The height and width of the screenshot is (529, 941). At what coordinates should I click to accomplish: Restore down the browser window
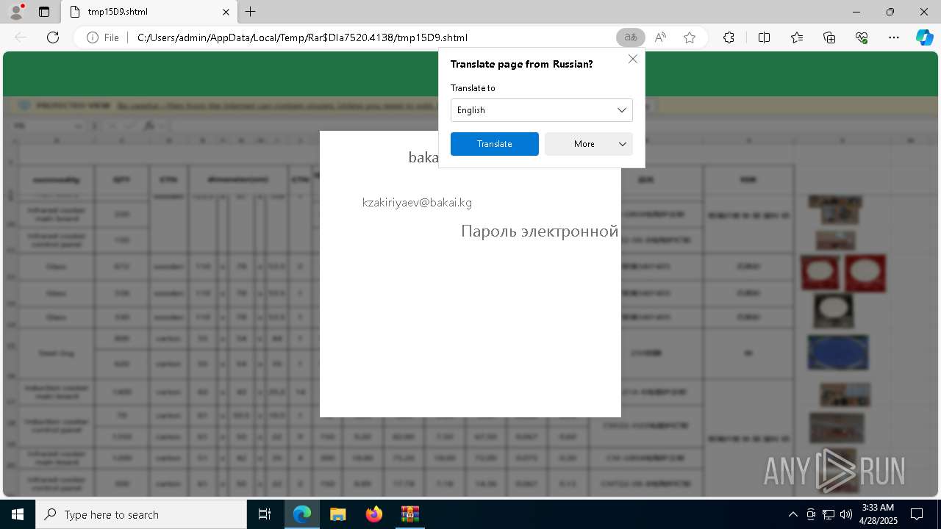890,12
